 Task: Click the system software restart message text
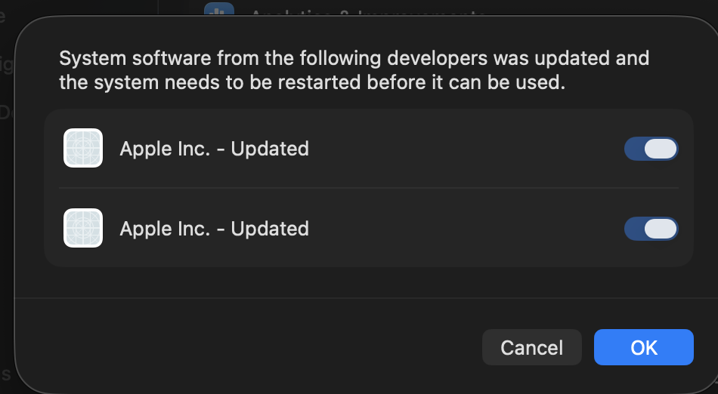354,70
